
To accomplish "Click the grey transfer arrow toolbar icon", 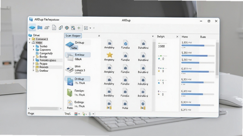I will tap(47, 28).
